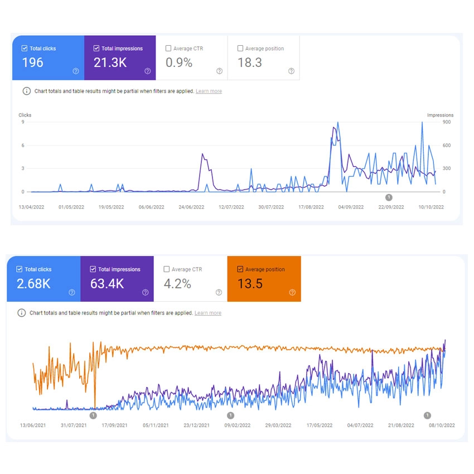Select the 4.2% average CTR value

coord(177,283)
